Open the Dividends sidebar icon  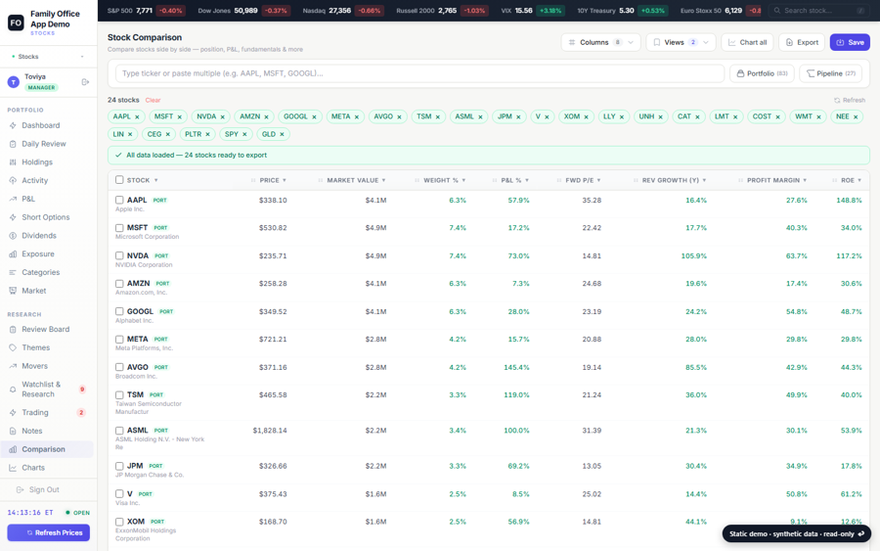pos(13,235)
